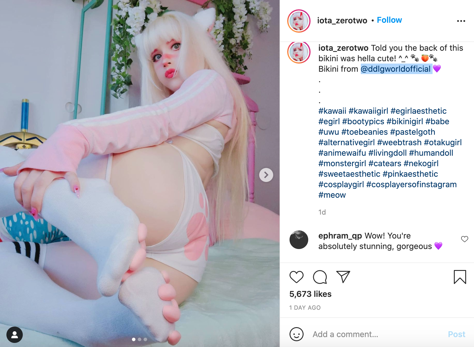
Task: Click the Add a comment field
Action: click(x=377, y=334)
